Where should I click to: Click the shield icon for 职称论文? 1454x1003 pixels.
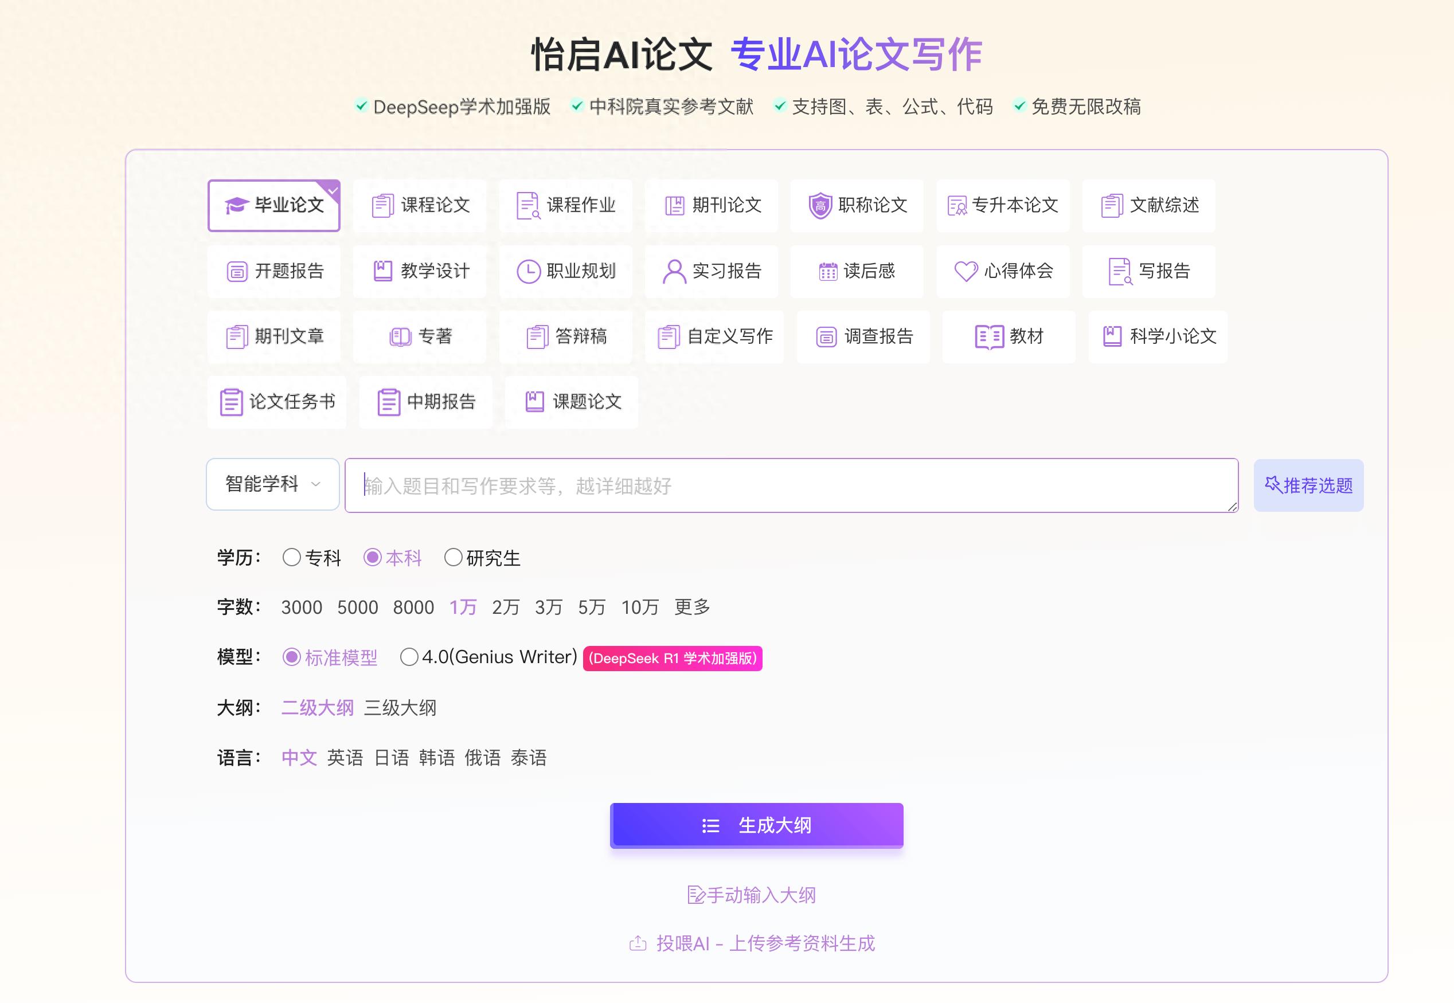click(820, 206)
